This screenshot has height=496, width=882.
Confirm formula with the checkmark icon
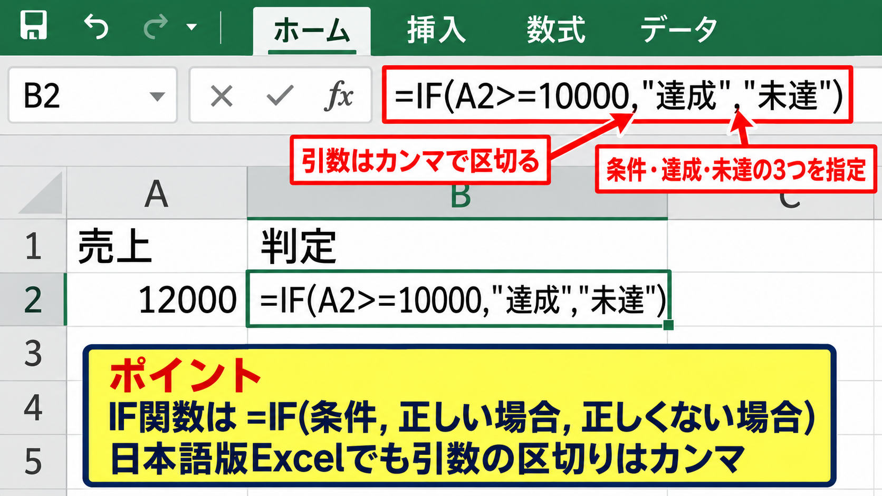280,96
